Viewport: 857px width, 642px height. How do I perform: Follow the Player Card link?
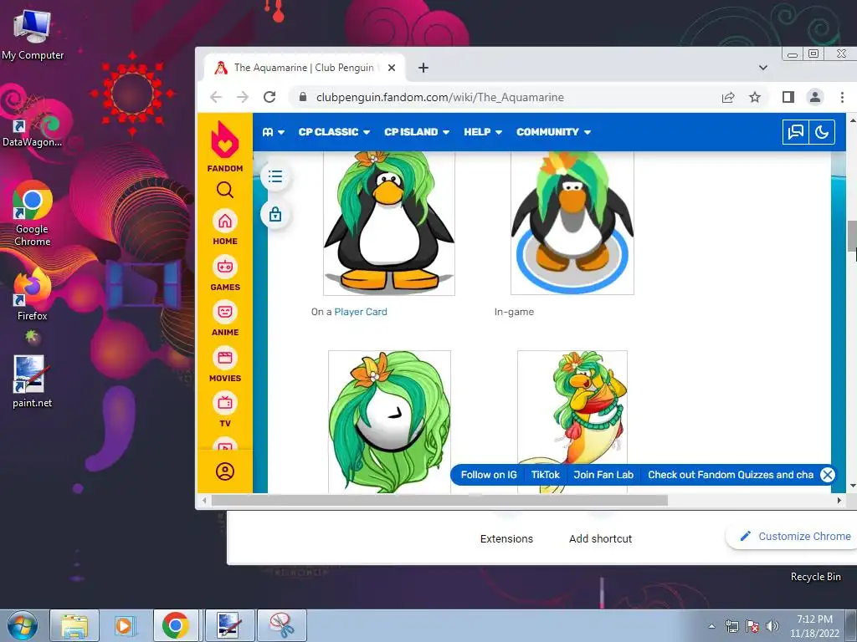[x=360, y=312]
